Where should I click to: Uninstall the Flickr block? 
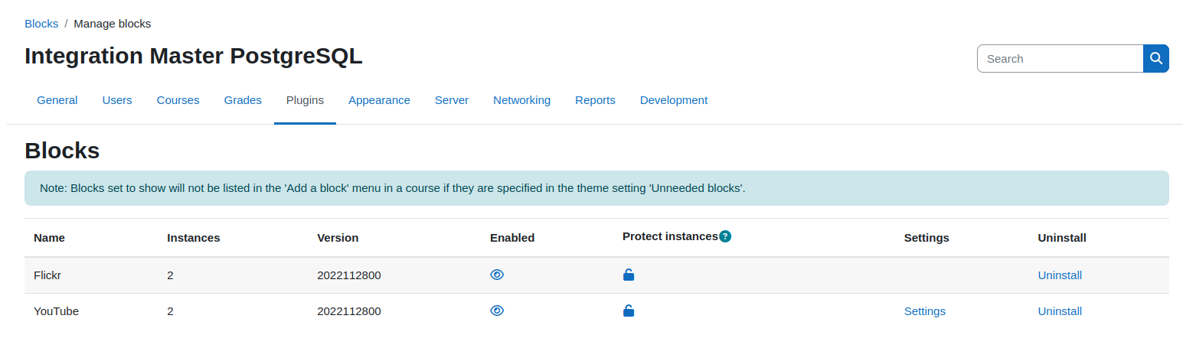coord(1060,275)
